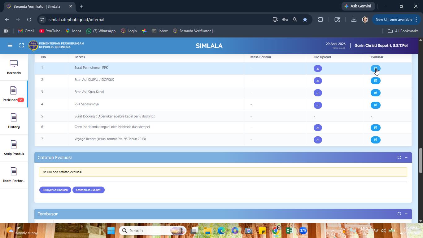The width and height of the screenshot is (423, 238).
Task: Collapse the Tembusan panel
Action: click(406, 214)
